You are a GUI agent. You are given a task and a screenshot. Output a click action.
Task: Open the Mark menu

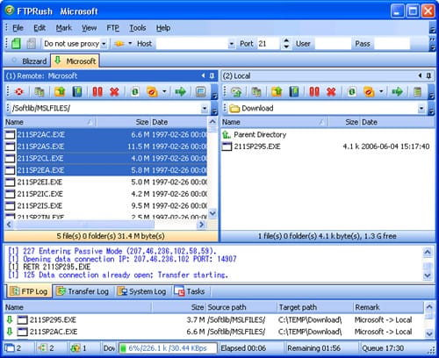point(64,28)
